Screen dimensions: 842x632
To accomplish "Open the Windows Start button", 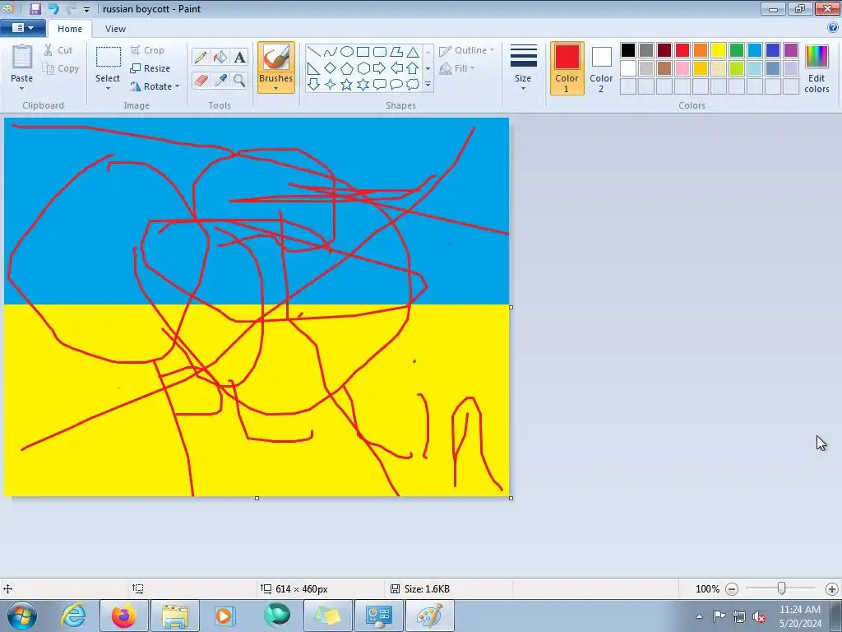I will pyautogui.click(x=22, y=616).
